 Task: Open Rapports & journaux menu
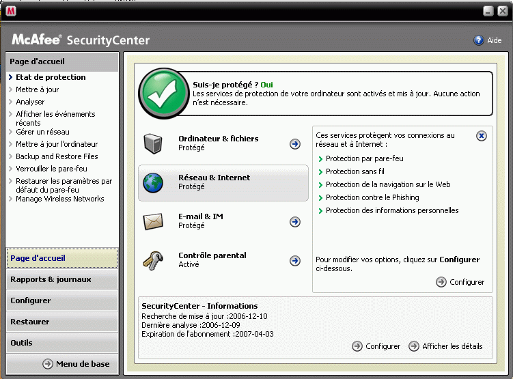point(62,279)
